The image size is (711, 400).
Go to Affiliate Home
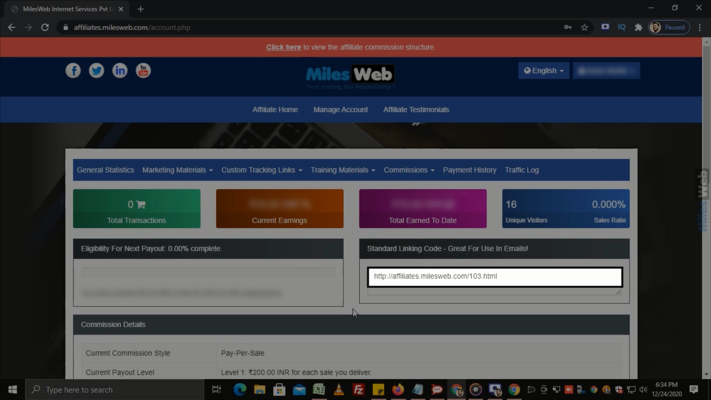[x=275, y=109]
